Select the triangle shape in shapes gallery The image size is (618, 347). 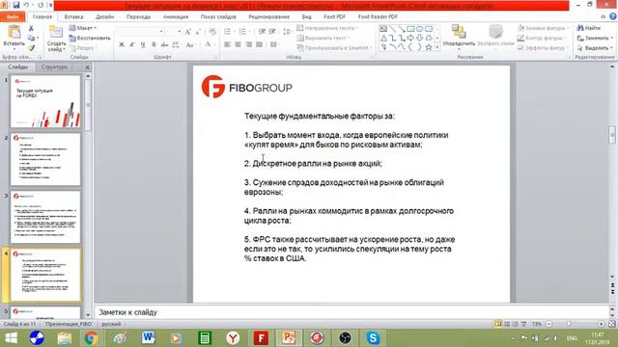click(383, 39)
